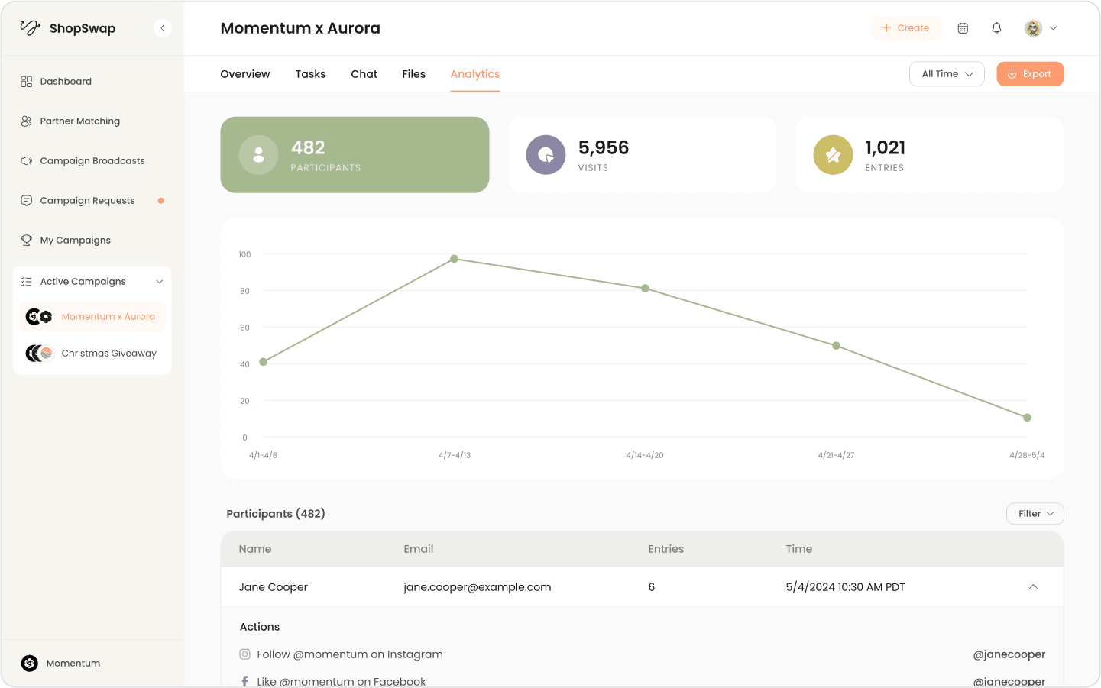Image resolution: width=1101 pixels, height=688 pixels.
Task: Click the Instagram icon in Actions list
Action: (245, 654)
